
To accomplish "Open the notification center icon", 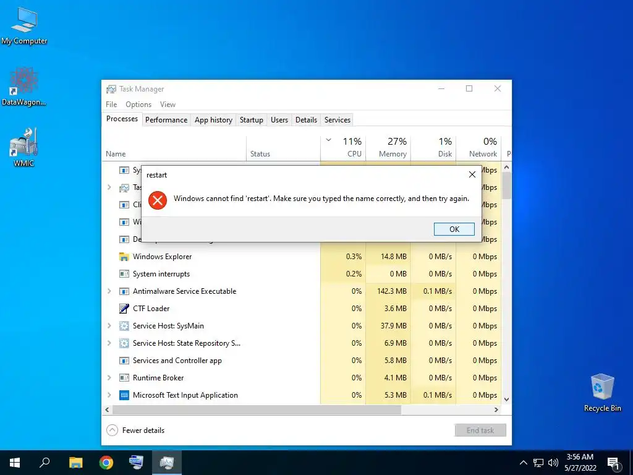I will (x=613, y=463).
